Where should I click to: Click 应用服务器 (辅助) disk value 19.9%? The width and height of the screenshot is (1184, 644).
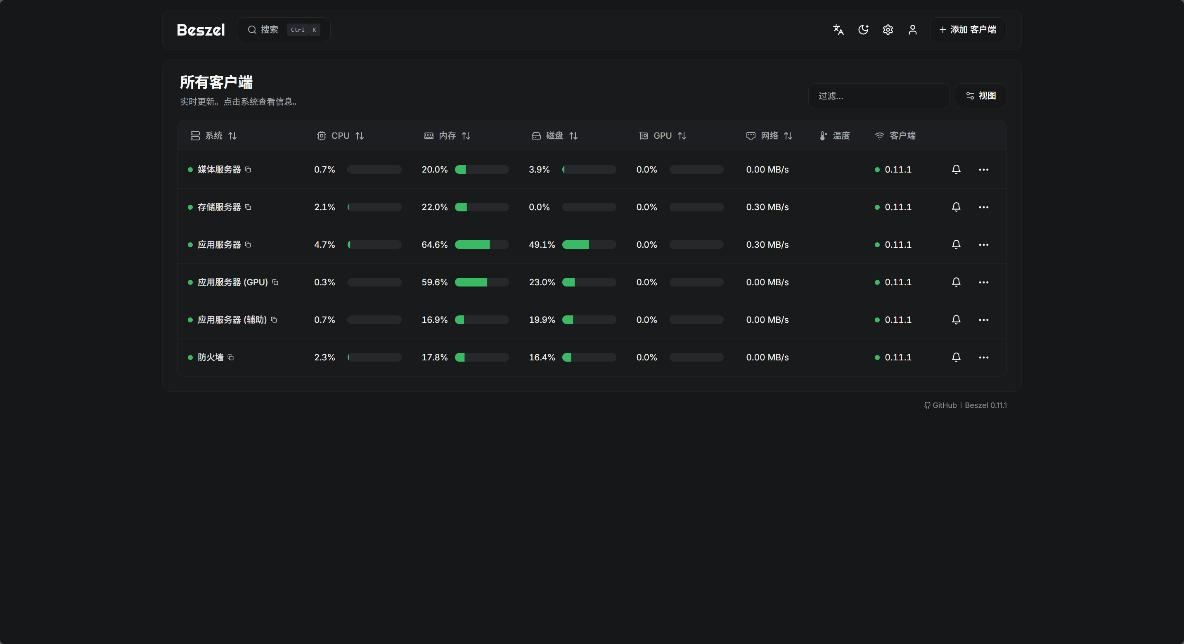542,320
